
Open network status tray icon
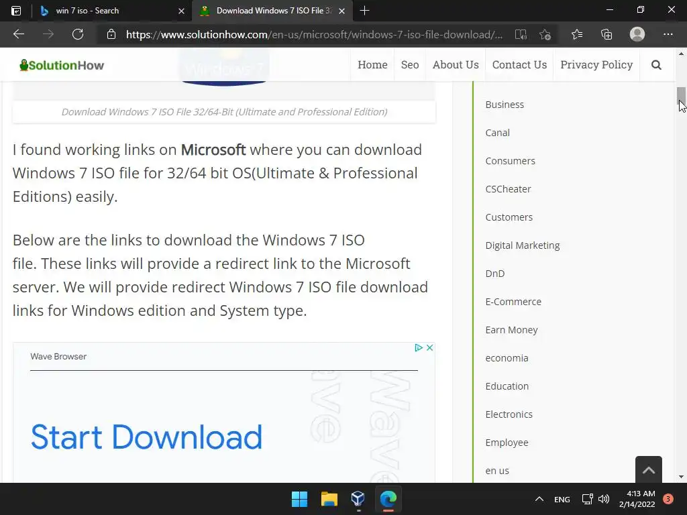click(x=587, y=499)
